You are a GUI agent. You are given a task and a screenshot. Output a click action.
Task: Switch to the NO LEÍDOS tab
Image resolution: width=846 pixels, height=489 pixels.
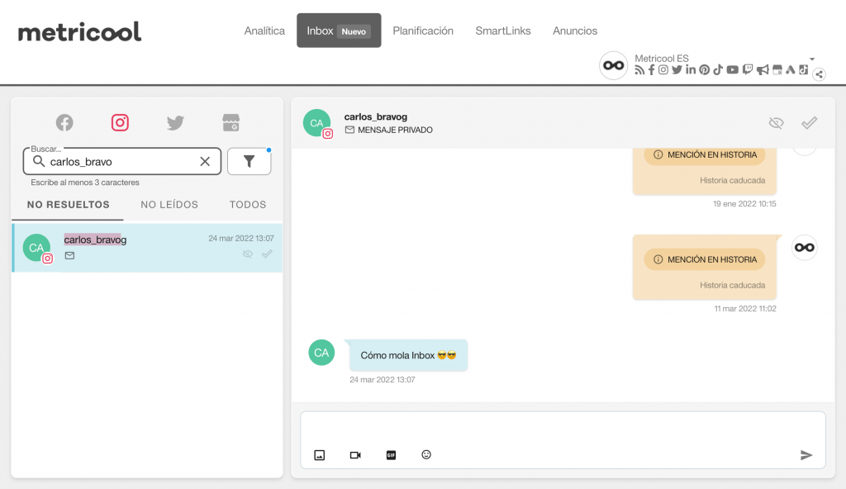pyautogui.click(x=169, y=205)
